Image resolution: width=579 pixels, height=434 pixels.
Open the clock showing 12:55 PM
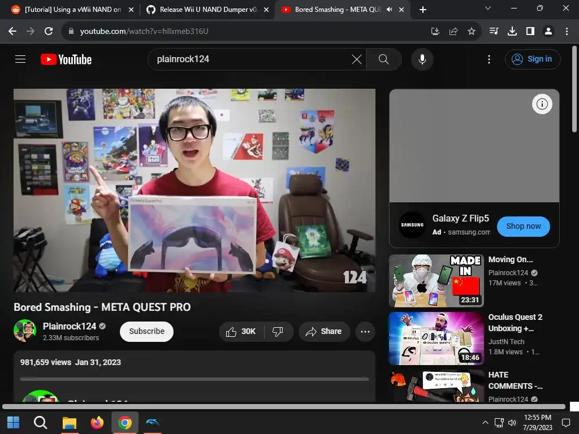(538, 423)
